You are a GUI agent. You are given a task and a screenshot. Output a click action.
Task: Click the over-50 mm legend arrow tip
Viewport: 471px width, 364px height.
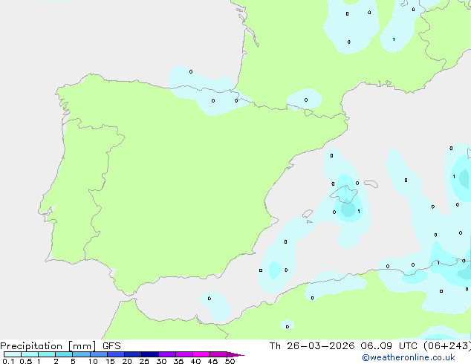[235, 354]
